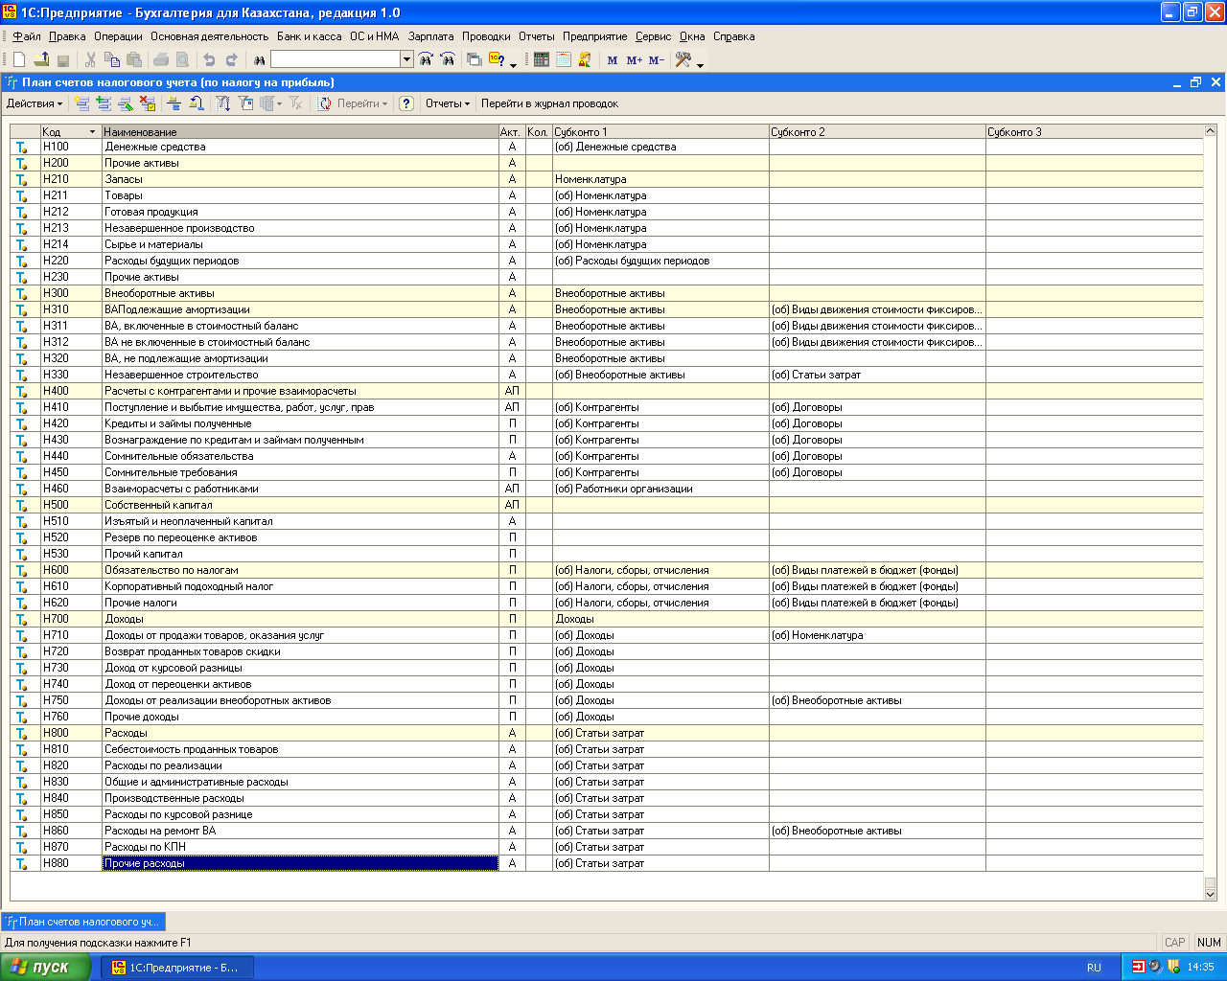
Task: Click the Субконто 2 column header
Action: [x=877, y=132]
